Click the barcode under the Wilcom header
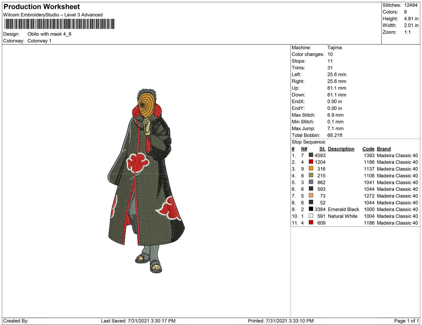The height and width of the screenshot is (325, 422). 59,24
